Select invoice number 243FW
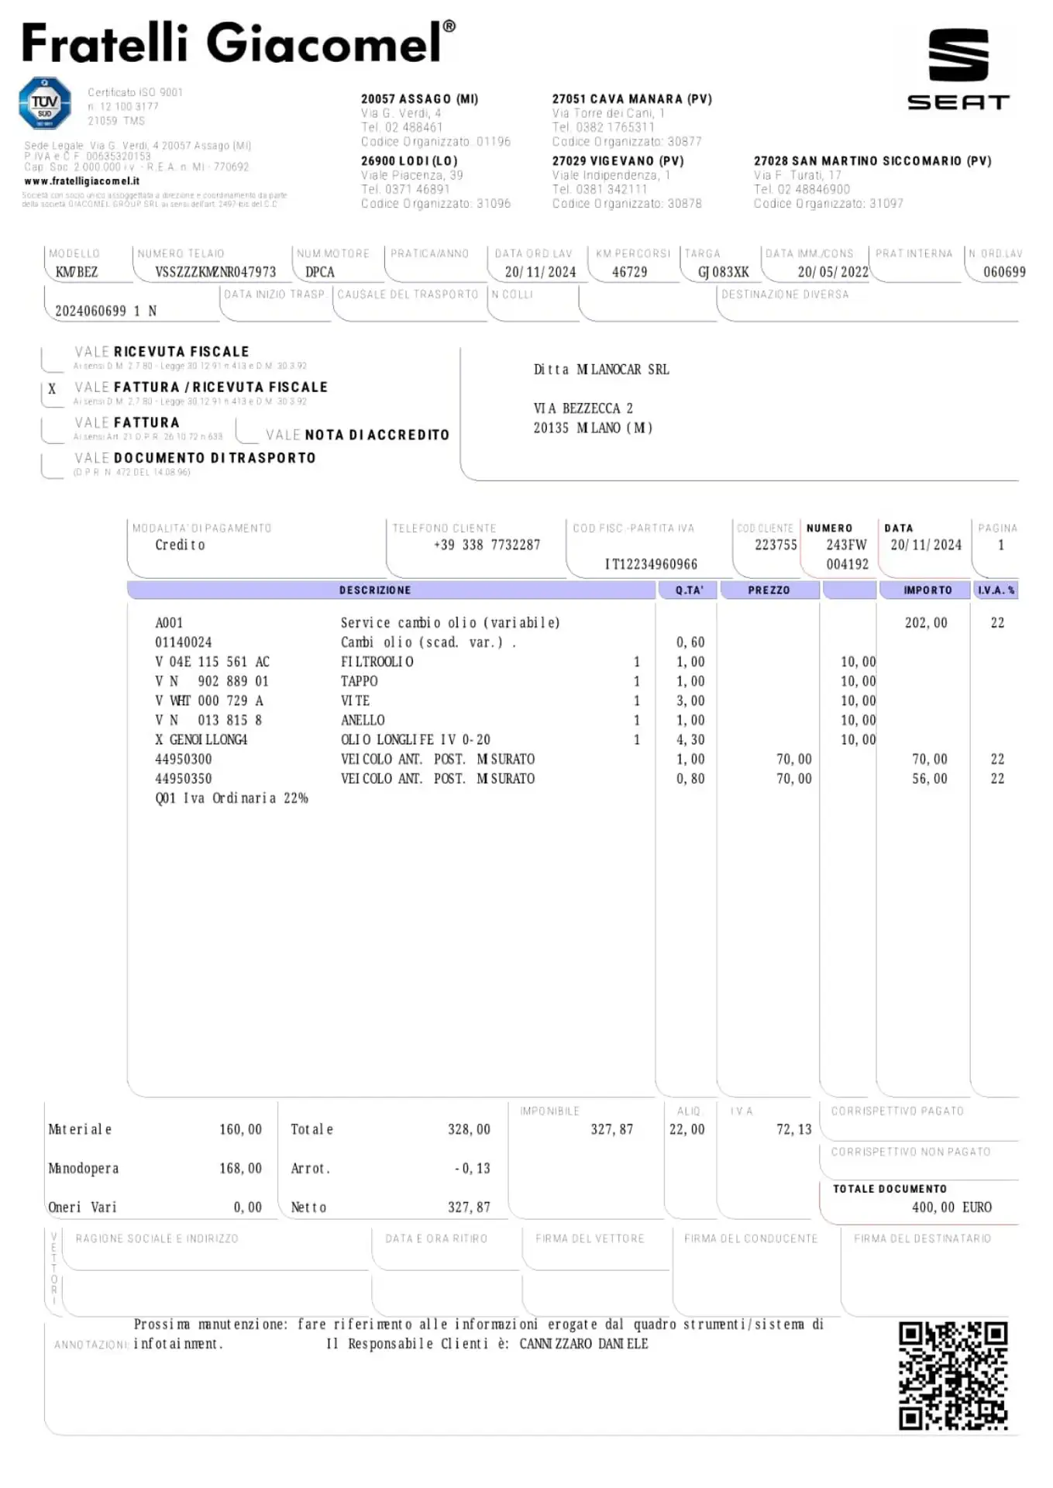The height and width of the screenshot is (1488, 1053). pyautogui.click(x=846, y=545)
